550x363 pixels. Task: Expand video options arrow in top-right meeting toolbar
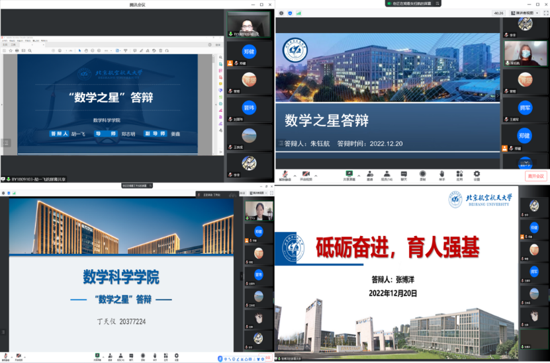pyautogui.click(x=316, y=174)
